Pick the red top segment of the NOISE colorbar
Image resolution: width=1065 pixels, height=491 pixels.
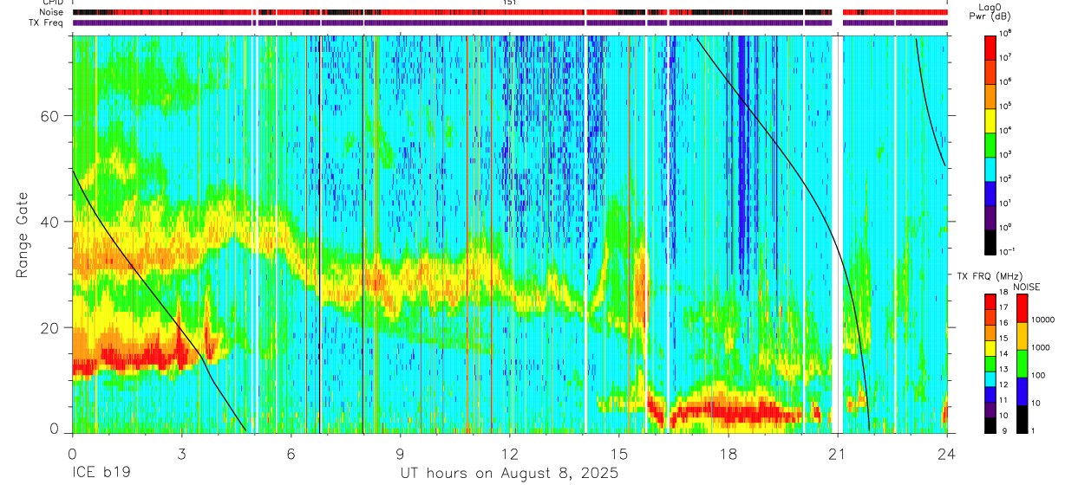[1024, 308]
